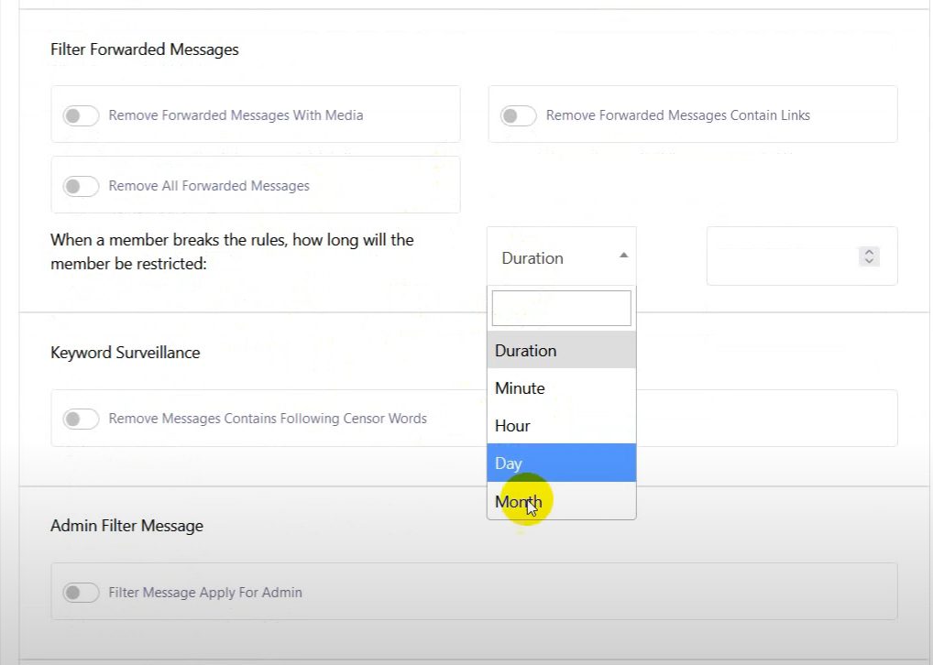Image resolution: width=933 pixels, height=665 pixels.
Task: Click the Duration dropdown collapse arrow
Action: pos(623,256)
